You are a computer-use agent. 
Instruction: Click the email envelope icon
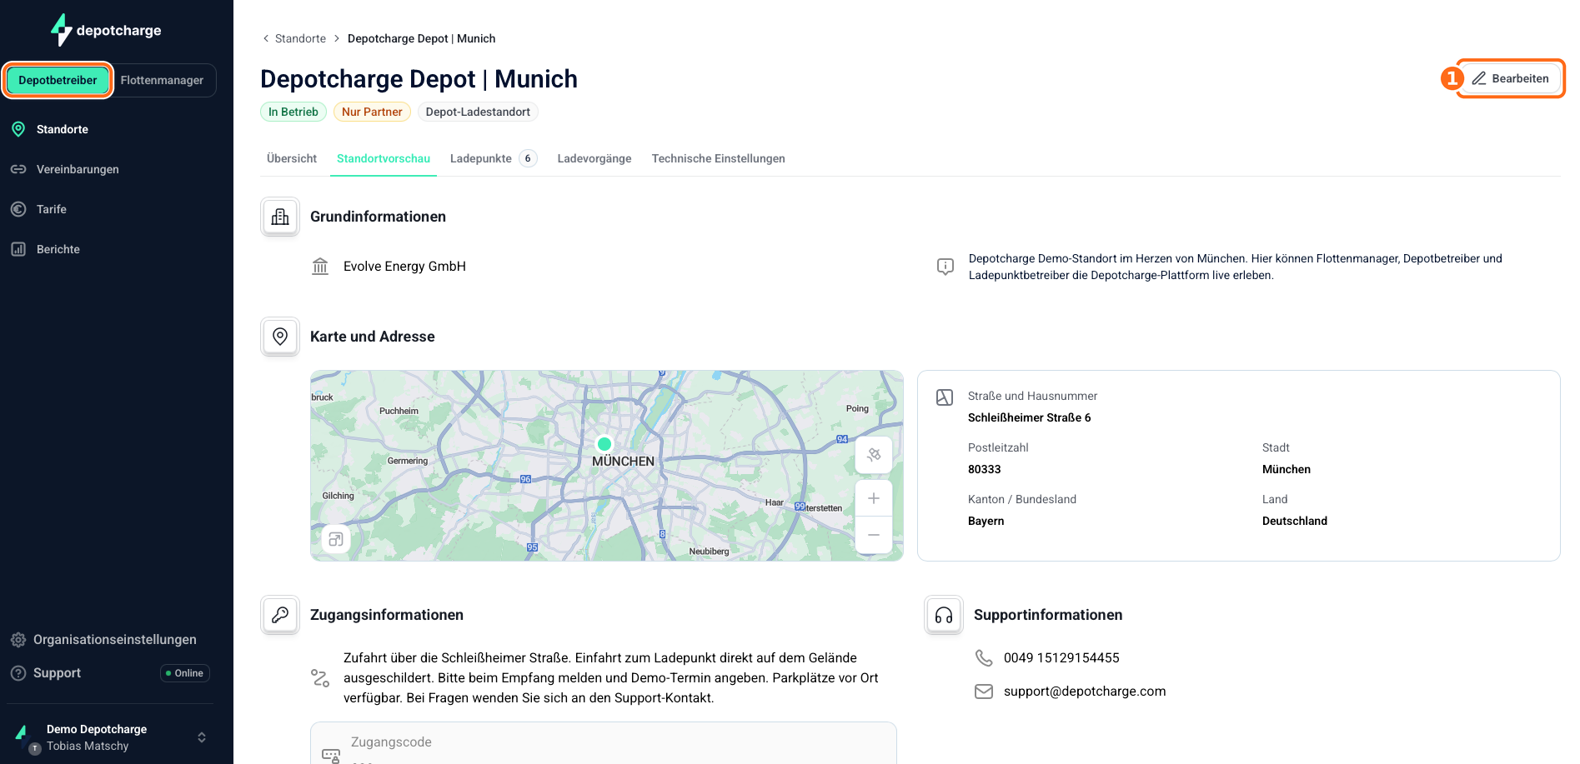984,692
